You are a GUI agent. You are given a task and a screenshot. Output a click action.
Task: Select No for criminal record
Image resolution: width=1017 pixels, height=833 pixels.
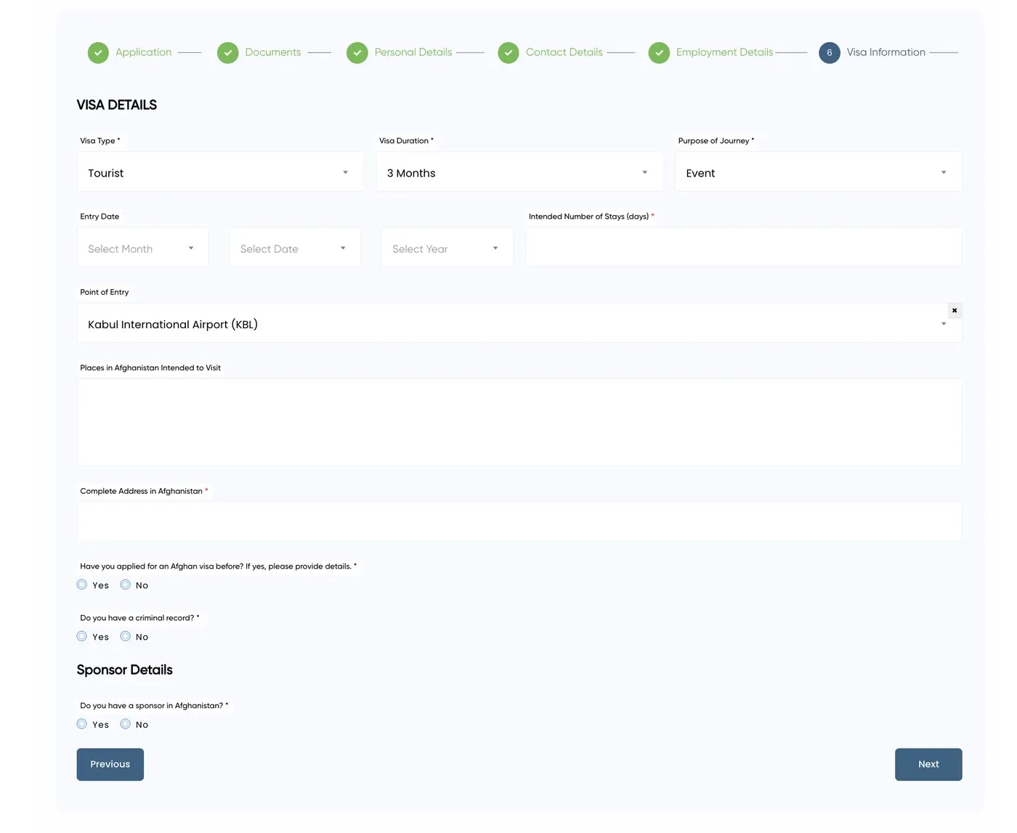(126, 636)
